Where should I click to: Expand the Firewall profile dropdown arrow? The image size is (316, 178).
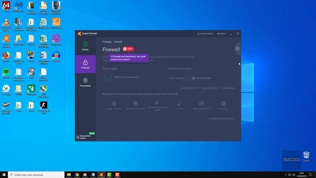[x=231, y=78]
